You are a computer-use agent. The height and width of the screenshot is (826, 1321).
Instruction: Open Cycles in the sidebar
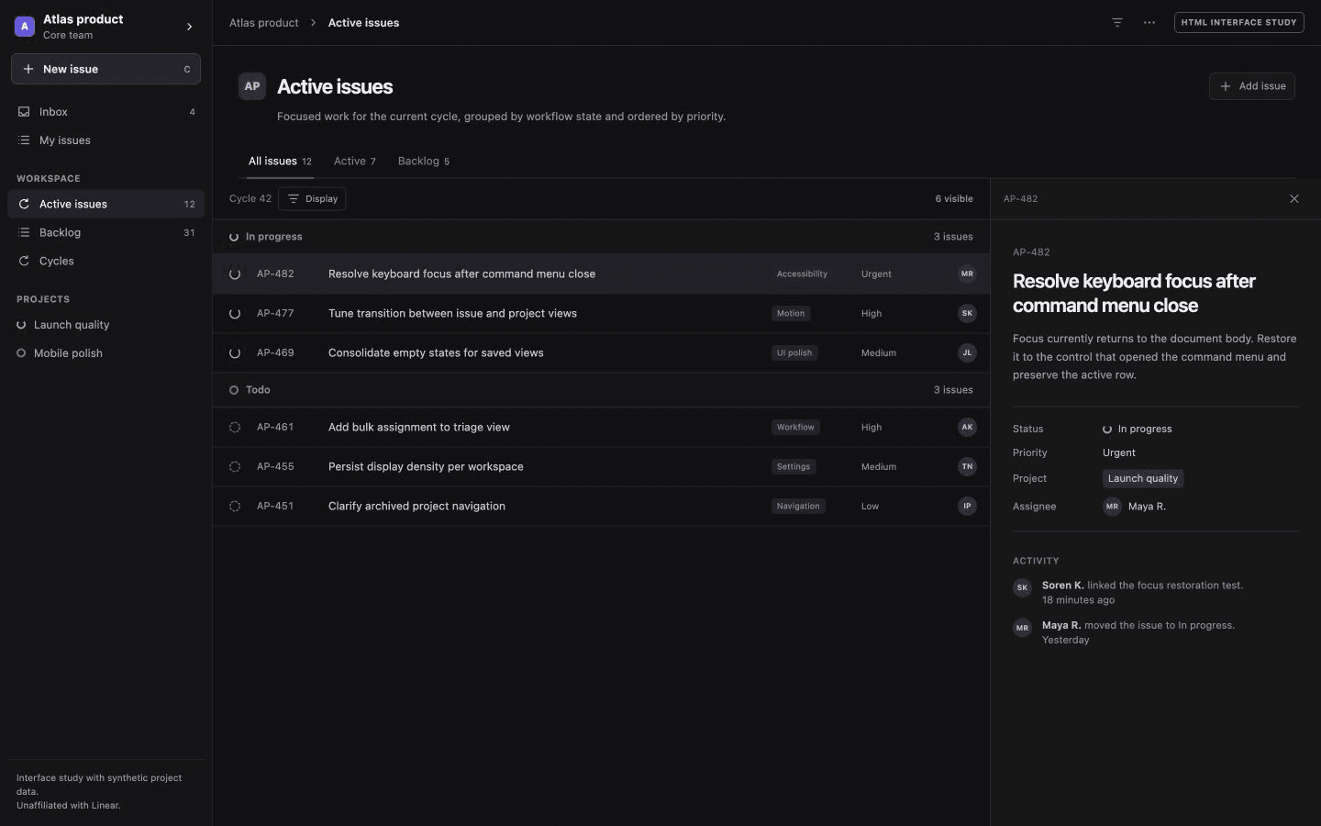click(105, 261)
